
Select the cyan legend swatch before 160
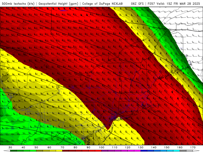(x=176, y=150)
